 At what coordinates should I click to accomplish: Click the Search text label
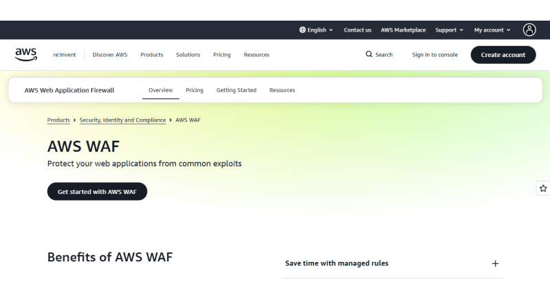[384, 55]
